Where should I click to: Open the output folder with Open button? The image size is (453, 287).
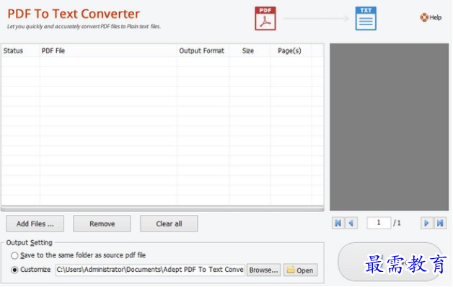coord(301,270)
